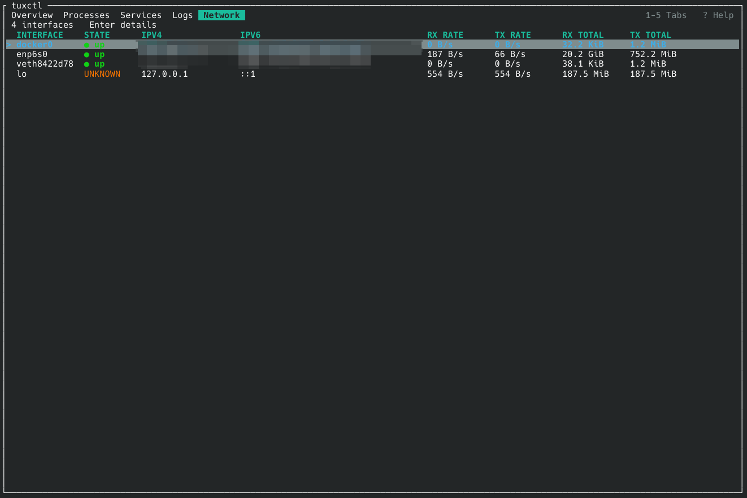
Task: Click the STATE column header
Action: click(97, 35)
